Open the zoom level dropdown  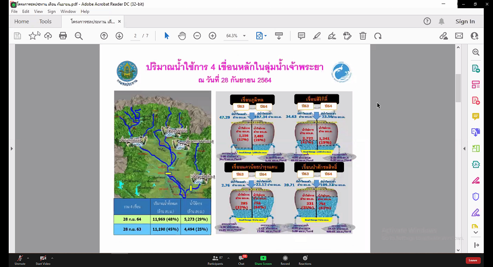(x=244, y=36)
